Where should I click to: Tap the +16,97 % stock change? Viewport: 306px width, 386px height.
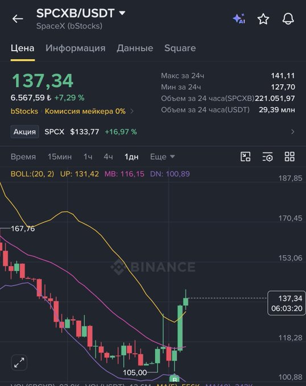[121, 132]
